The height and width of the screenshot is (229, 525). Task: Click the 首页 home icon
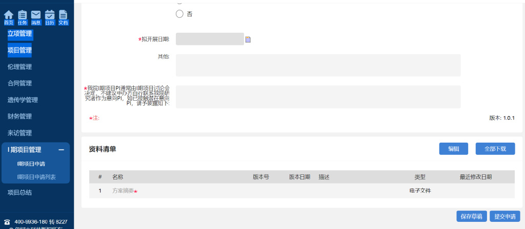[9, 17]
